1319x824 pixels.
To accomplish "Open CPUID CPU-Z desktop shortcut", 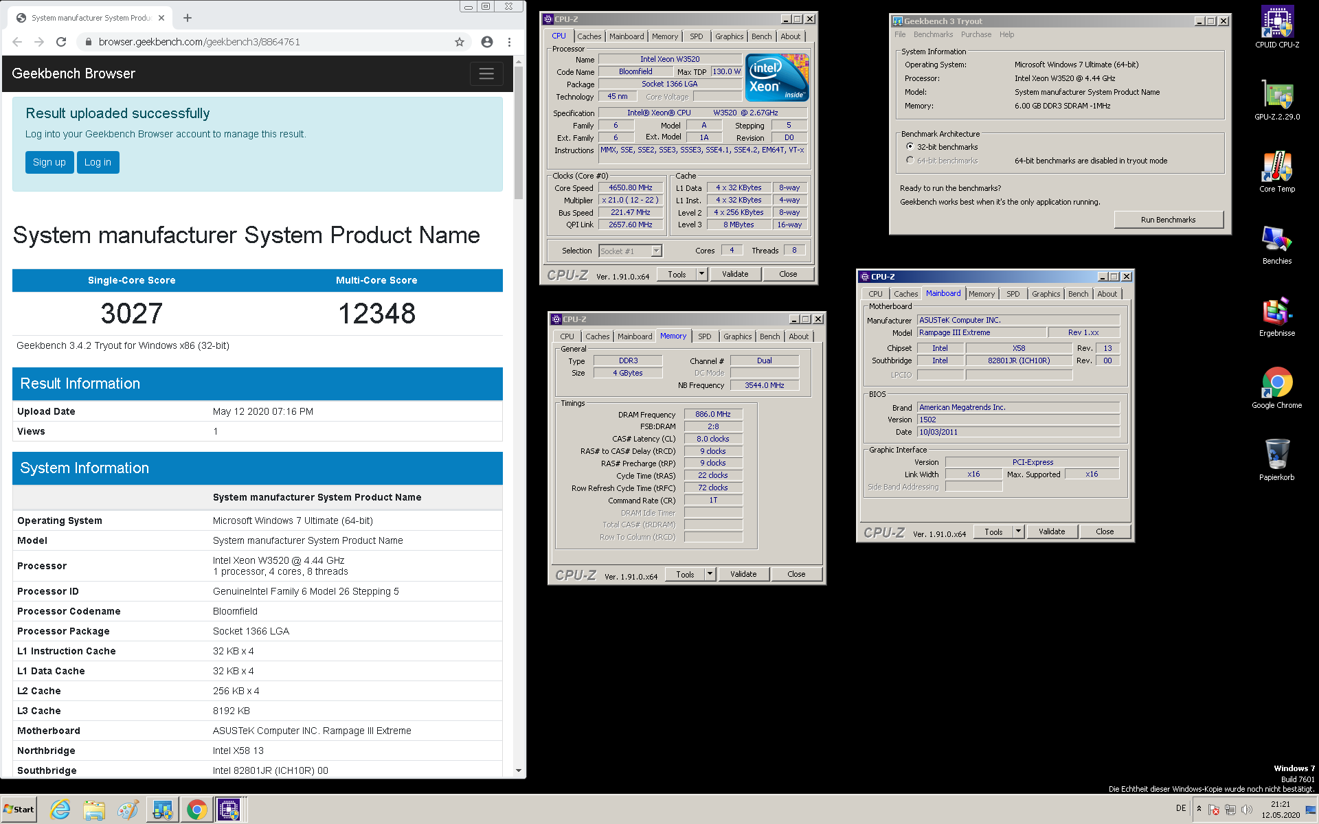I will click(1276, 27).
